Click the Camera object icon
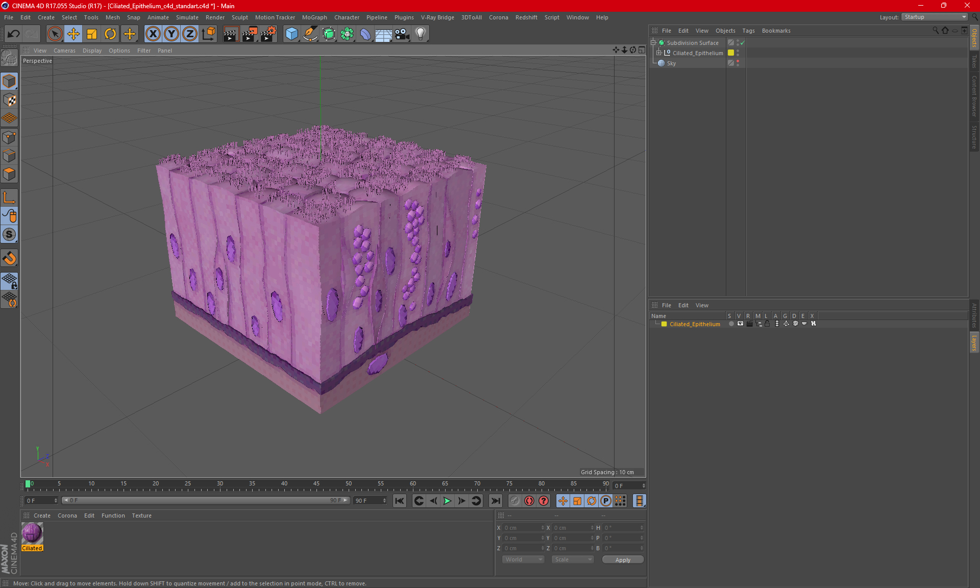This screenshot has width=980, height=588. pos(402,34)
